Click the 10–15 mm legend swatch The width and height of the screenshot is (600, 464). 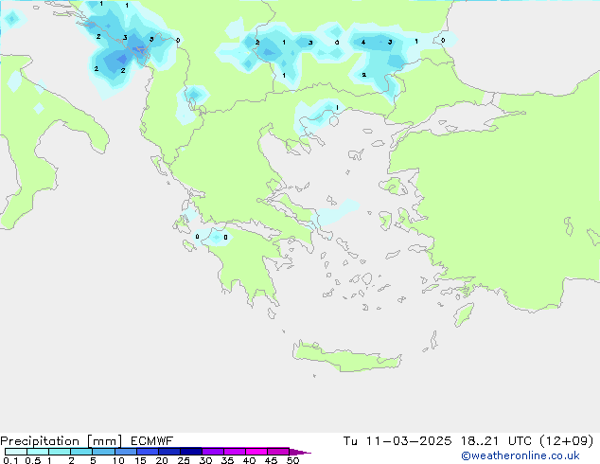[x=125, y=452]
